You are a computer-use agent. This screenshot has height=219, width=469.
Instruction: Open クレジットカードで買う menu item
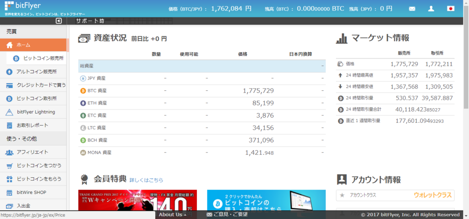(x=33, y=85)
